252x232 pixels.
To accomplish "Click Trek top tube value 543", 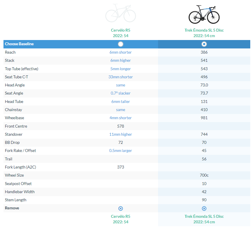I will coord(204,69).
